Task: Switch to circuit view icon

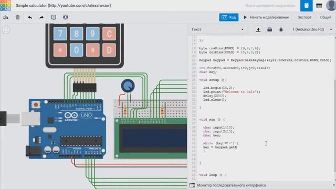Action: [x=306, y=6]
